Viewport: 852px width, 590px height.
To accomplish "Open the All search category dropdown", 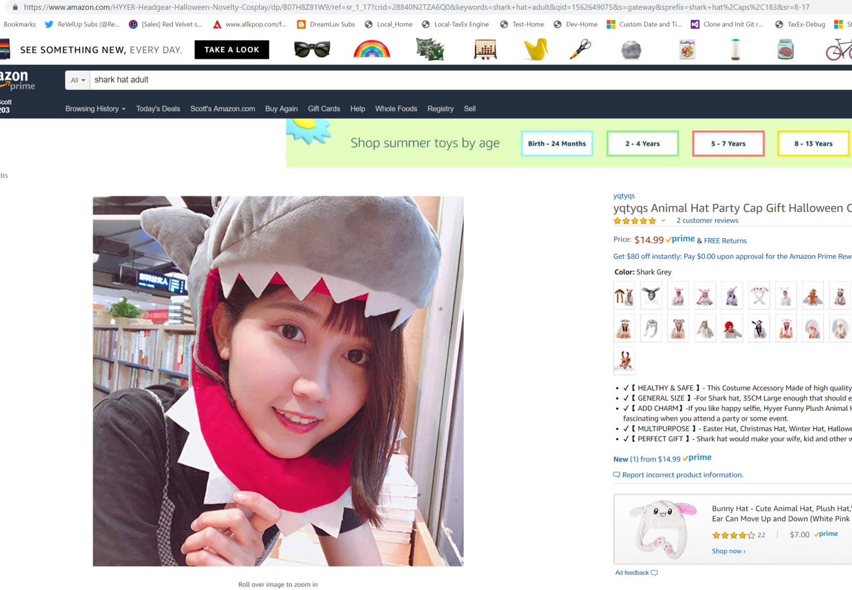I will 78,80.
